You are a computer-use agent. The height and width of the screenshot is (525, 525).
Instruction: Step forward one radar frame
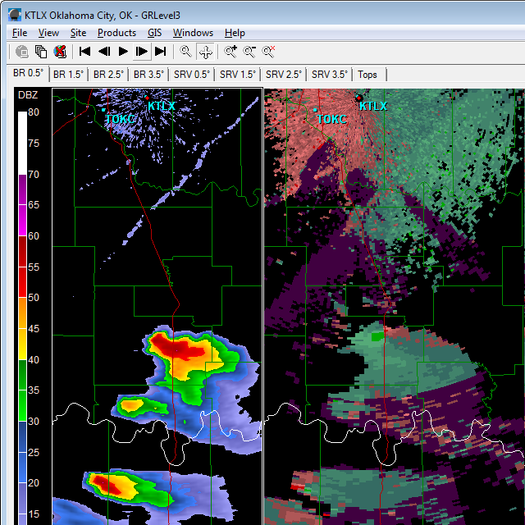click(x=142, y=52)
